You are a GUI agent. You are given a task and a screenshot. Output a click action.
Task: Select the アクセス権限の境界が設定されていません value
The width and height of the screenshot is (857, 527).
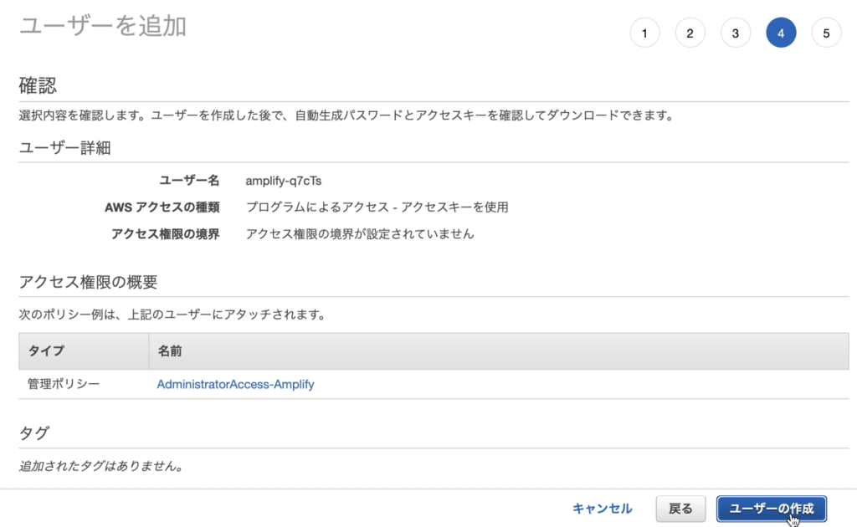pos(360,233)
